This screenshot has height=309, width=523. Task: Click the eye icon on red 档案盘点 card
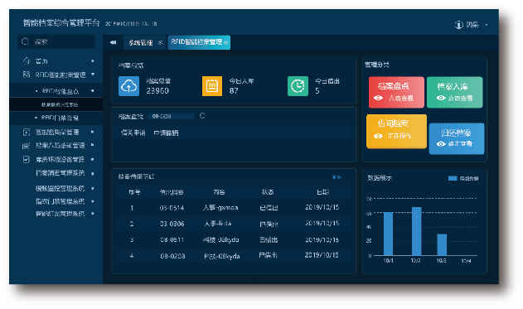378,98
